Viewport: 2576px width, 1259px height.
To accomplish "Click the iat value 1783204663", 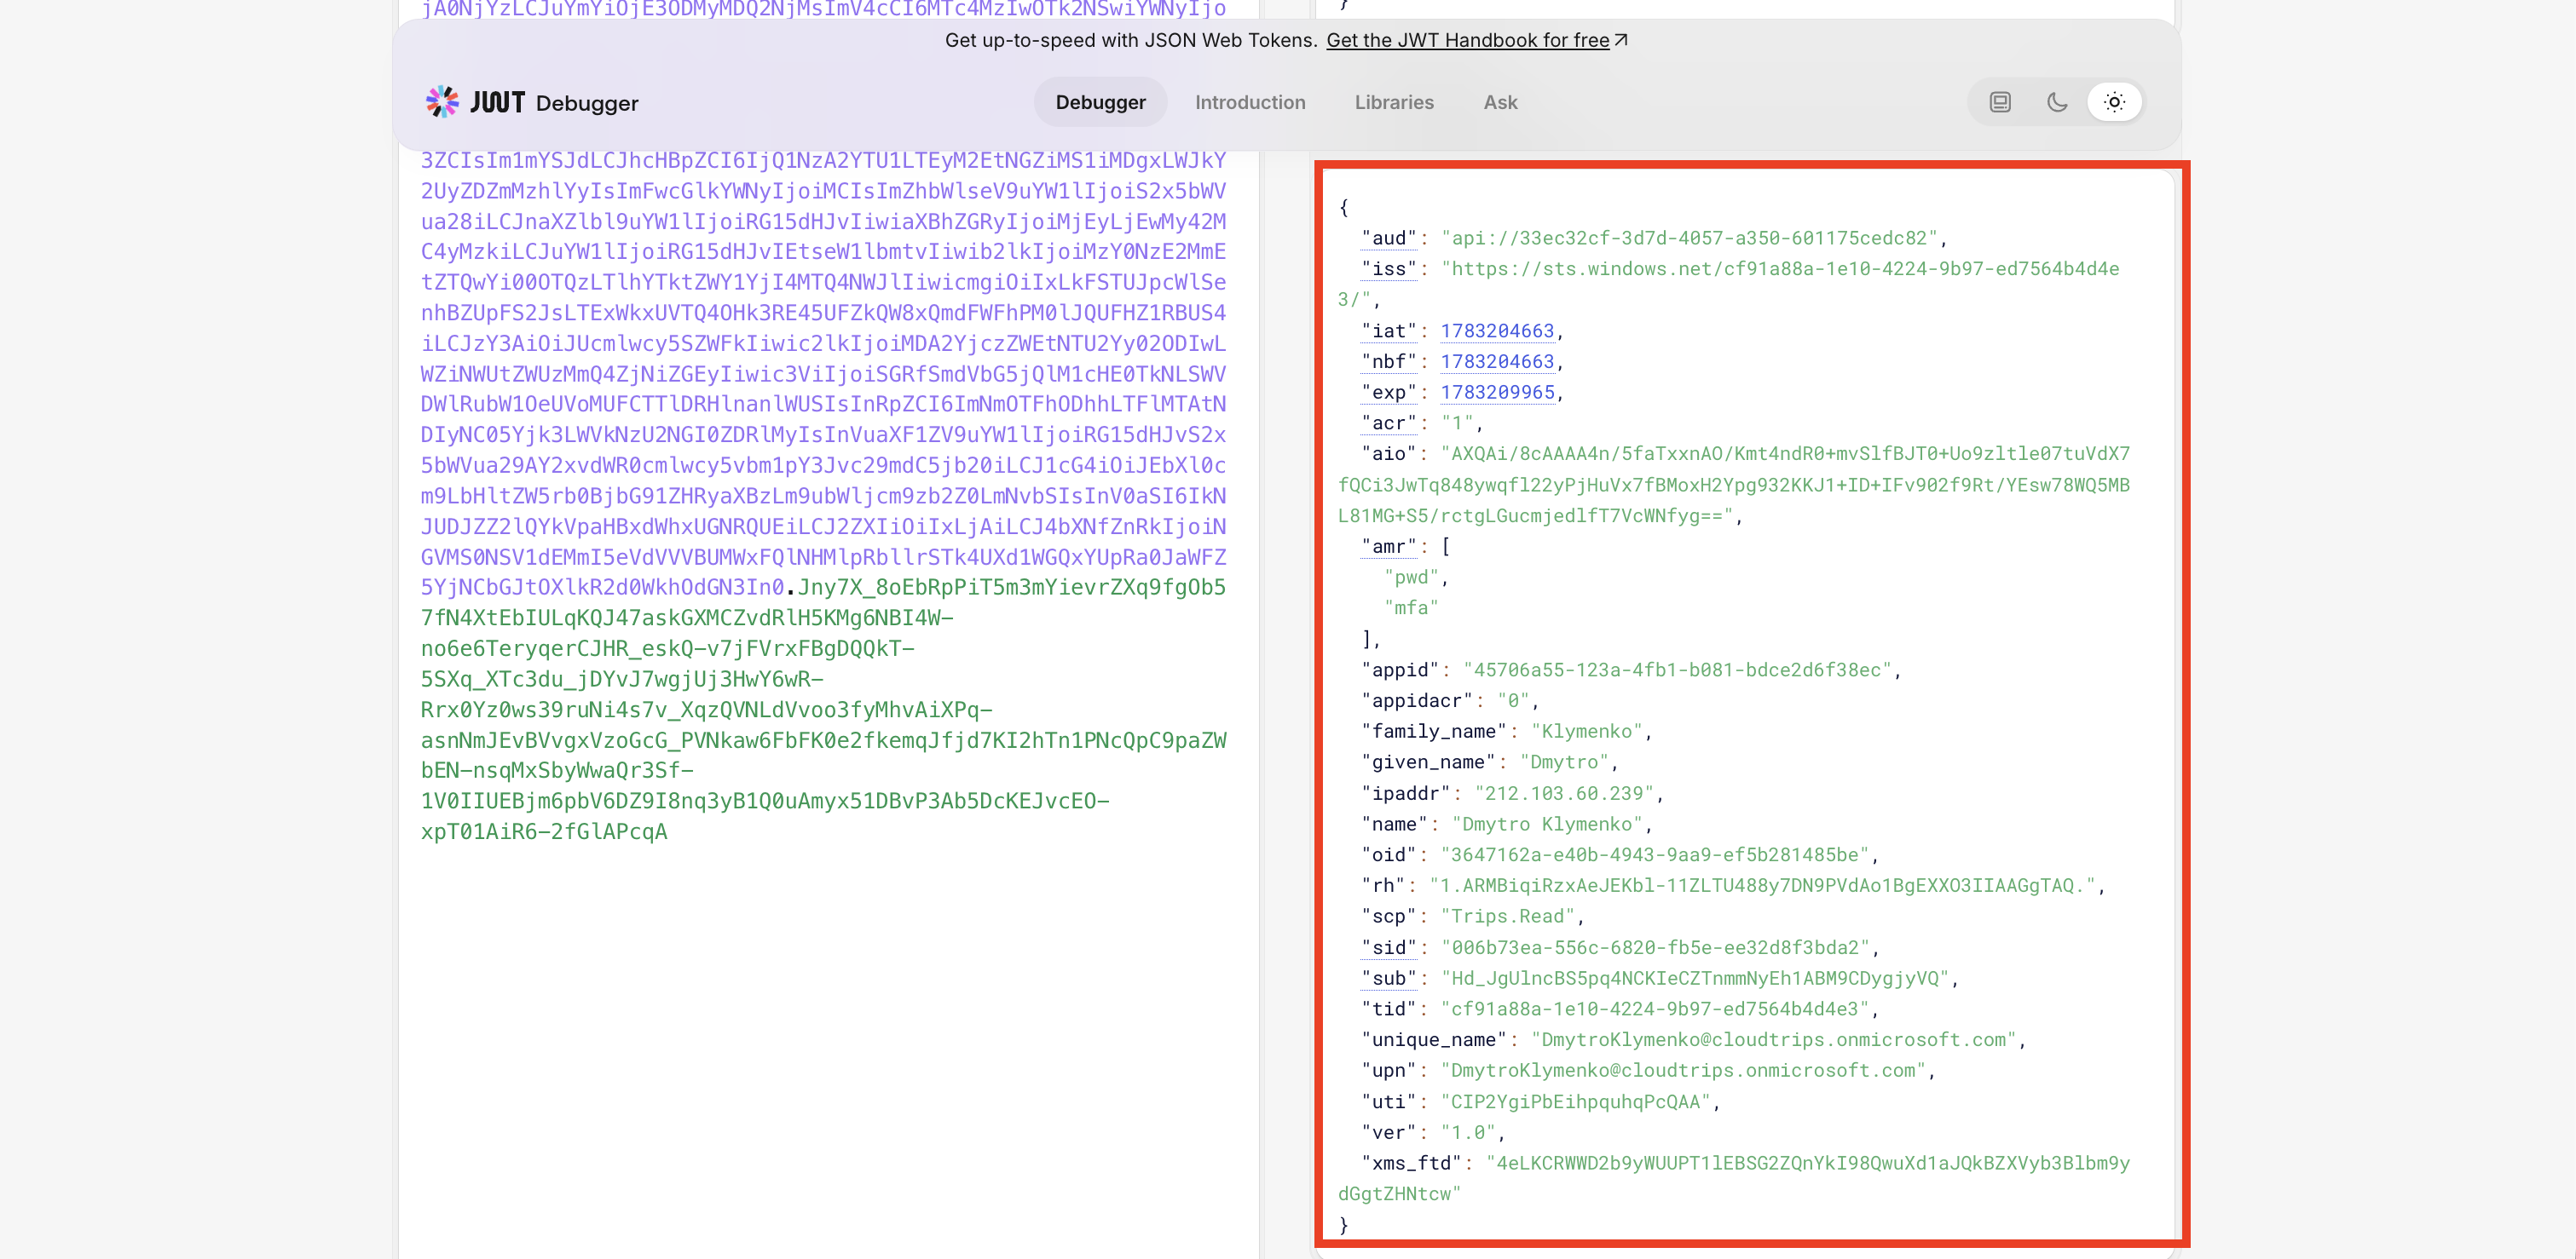I will (1497, 331).
